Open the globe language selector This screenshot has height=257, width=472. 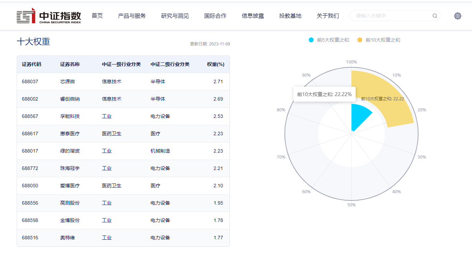coord(457,16)
